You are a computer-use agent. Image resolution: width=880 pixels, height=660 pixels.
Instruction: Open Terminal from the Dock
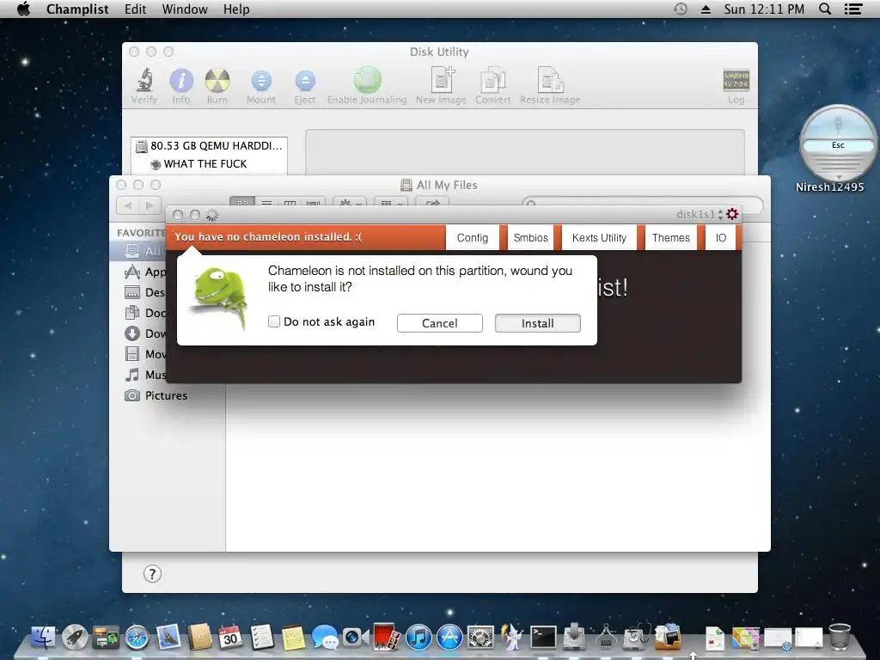tap(543, 638)
